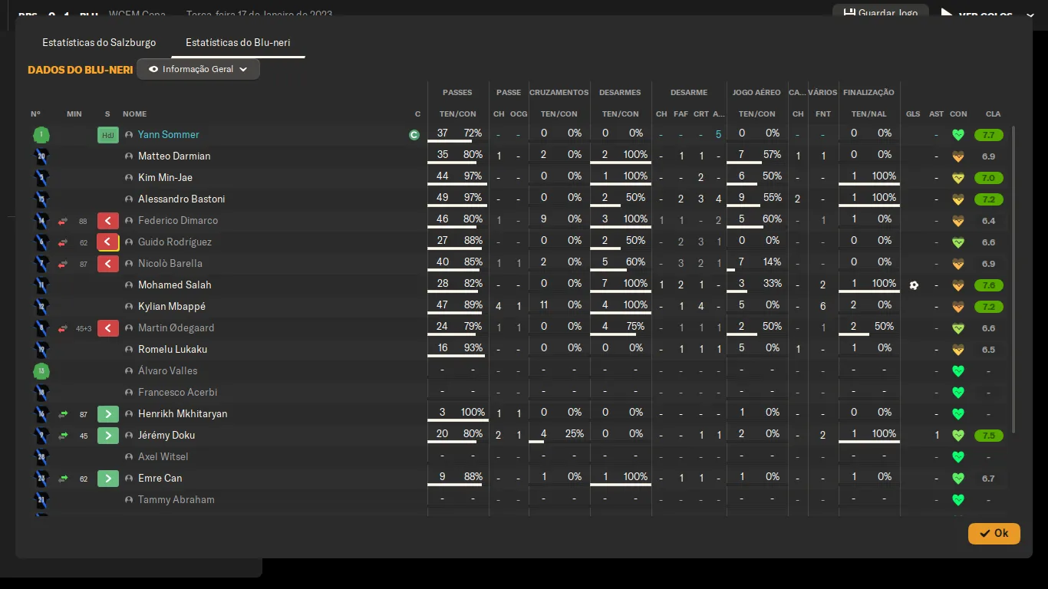1048x589 pixels.
Task: Click the yellow-outlined red arrow for Guido Rodríguez
Action: point(107,242)
